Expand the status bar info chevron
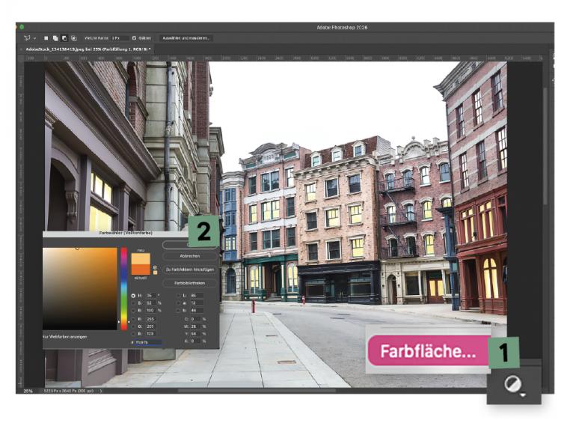The image size is (576, 426). coord(101,391)
